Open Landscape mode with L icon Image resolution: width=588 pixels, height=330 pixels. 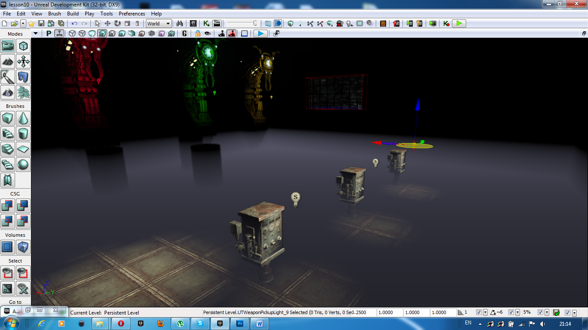pyautogui.click(x=8, y=92)
